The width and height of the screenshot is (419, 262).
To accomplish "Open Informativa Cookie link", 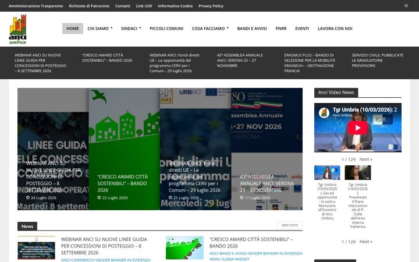I will (175, 6).
